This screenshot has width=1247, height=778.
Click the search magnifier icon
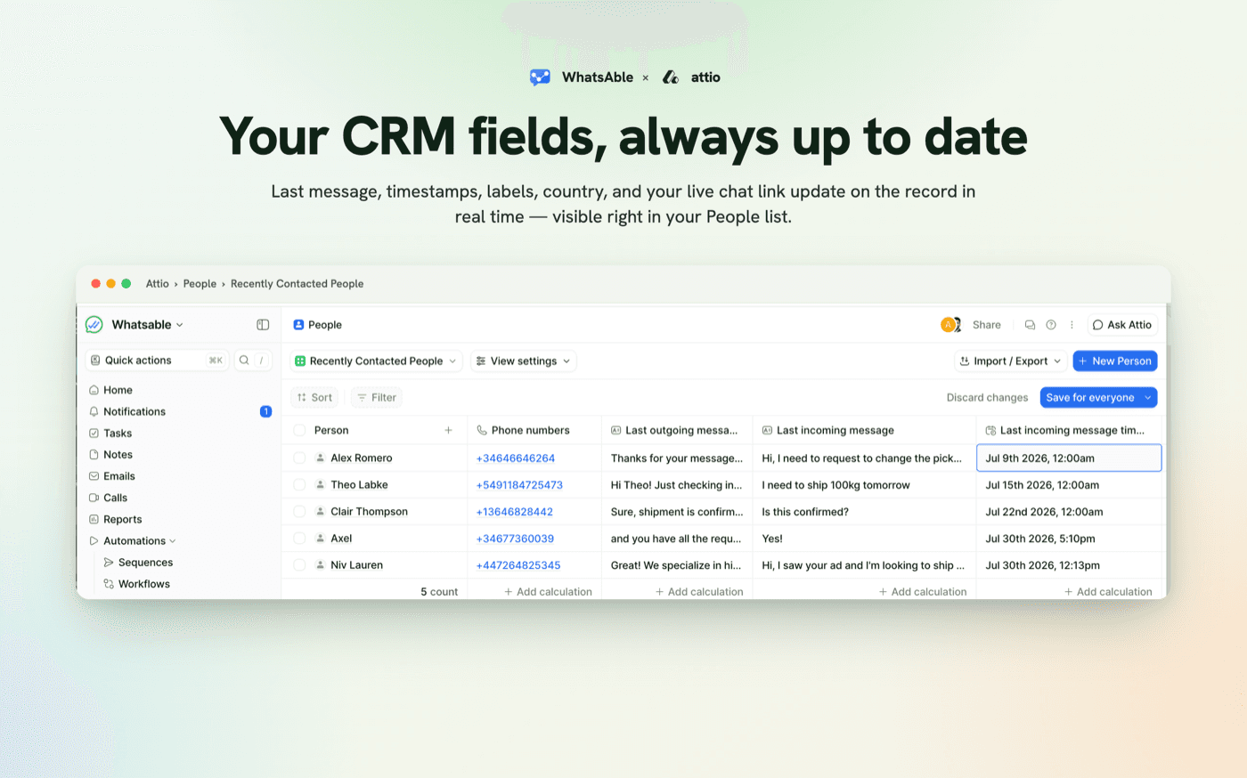(243, 361)
